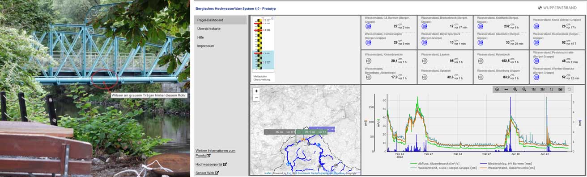Select the Islandufer gauge chart icon
Screen dimensions: 587x177
click(481, 43)
